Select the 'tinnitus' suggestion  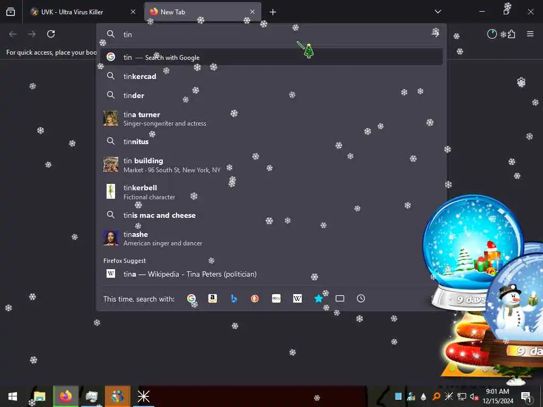271,141
